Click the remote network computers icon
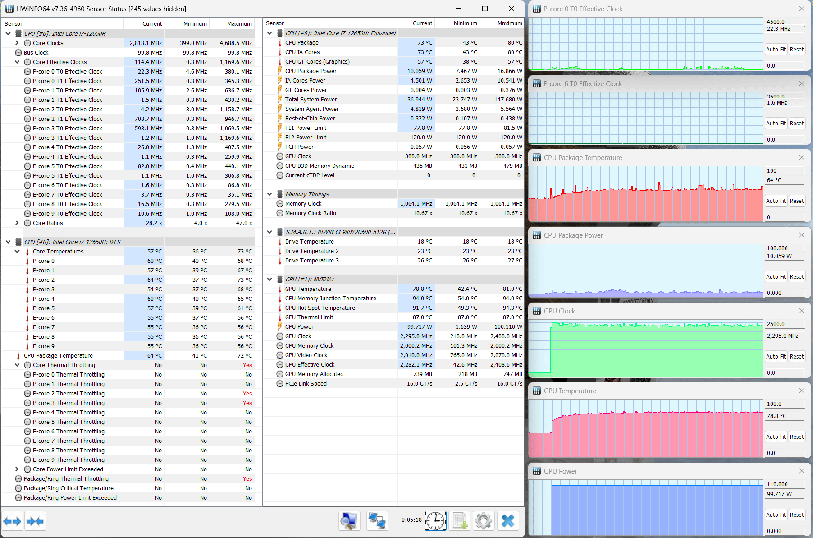 point(377,521)
